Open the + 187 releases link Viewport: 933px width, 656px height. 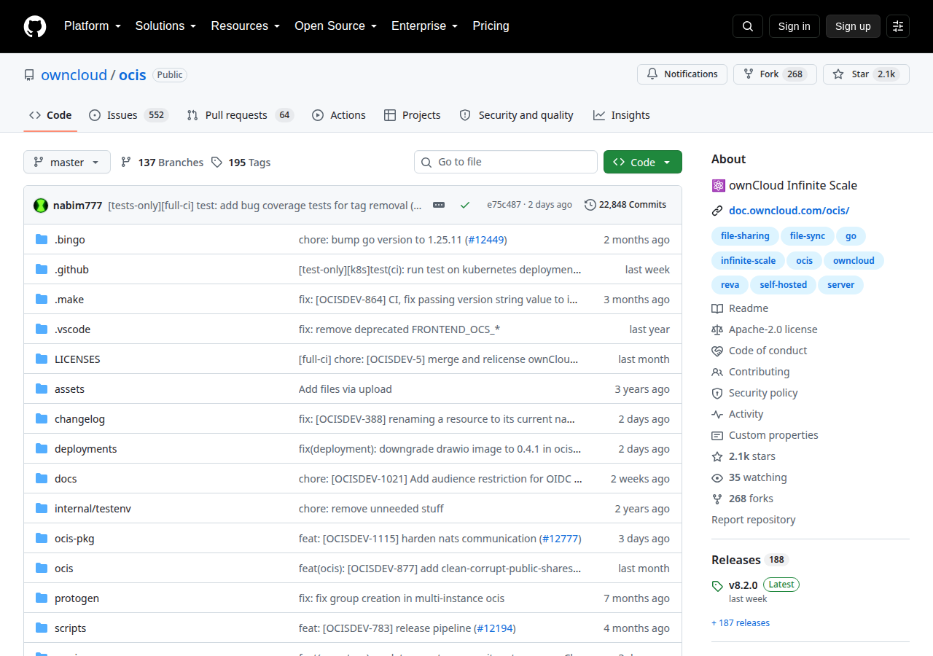pyautogui.click(x=741, y=623)
